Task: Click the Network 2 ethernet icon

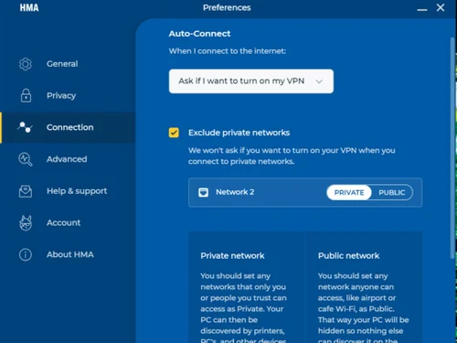Action: (203, 192)
